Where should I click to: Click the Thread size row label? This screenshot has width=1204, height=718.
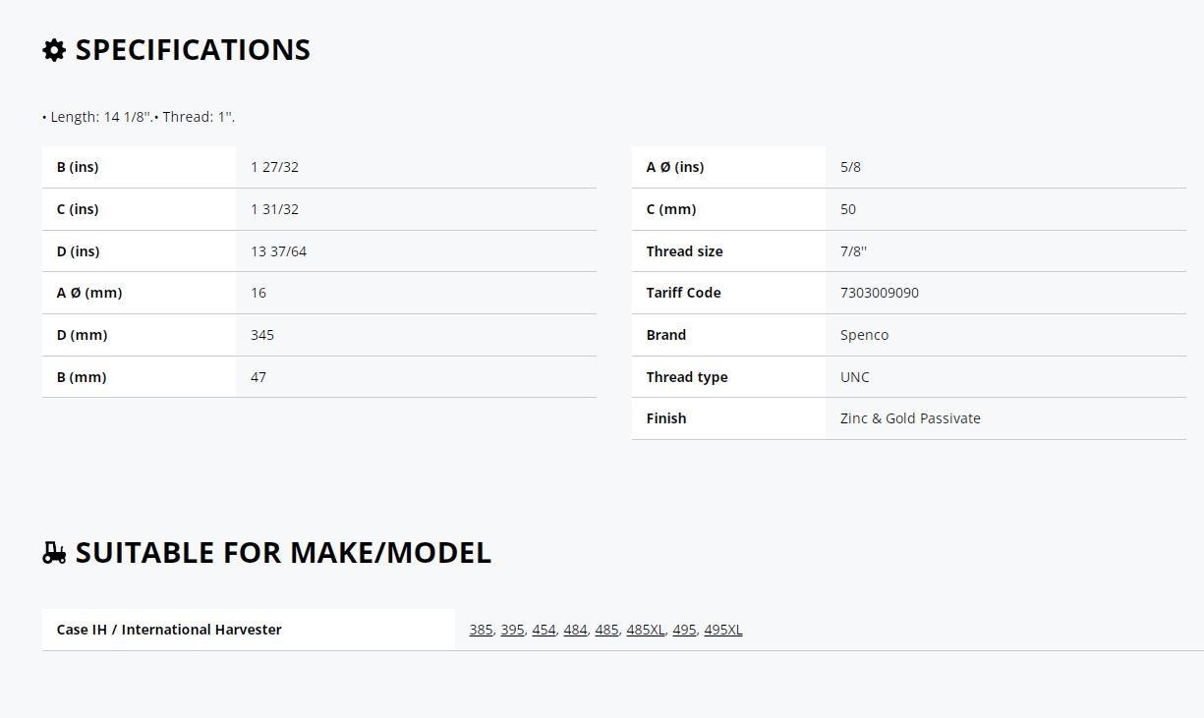684,251
